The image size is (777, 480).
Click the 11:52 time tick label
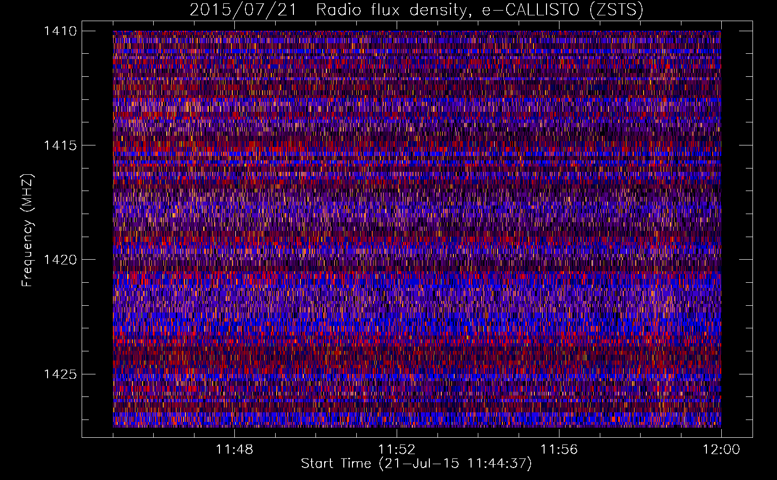(x=397, y=450)
